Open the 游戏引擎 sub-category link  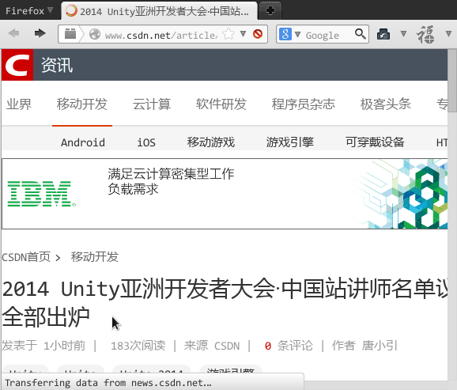(x=289, y=142)
